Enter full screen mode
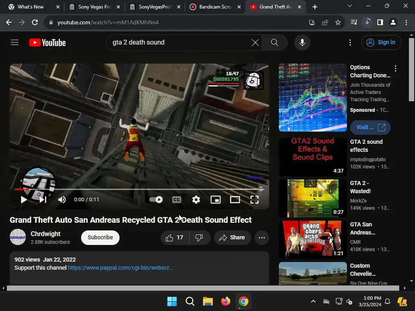415x311 pixels. pos(255,200)
